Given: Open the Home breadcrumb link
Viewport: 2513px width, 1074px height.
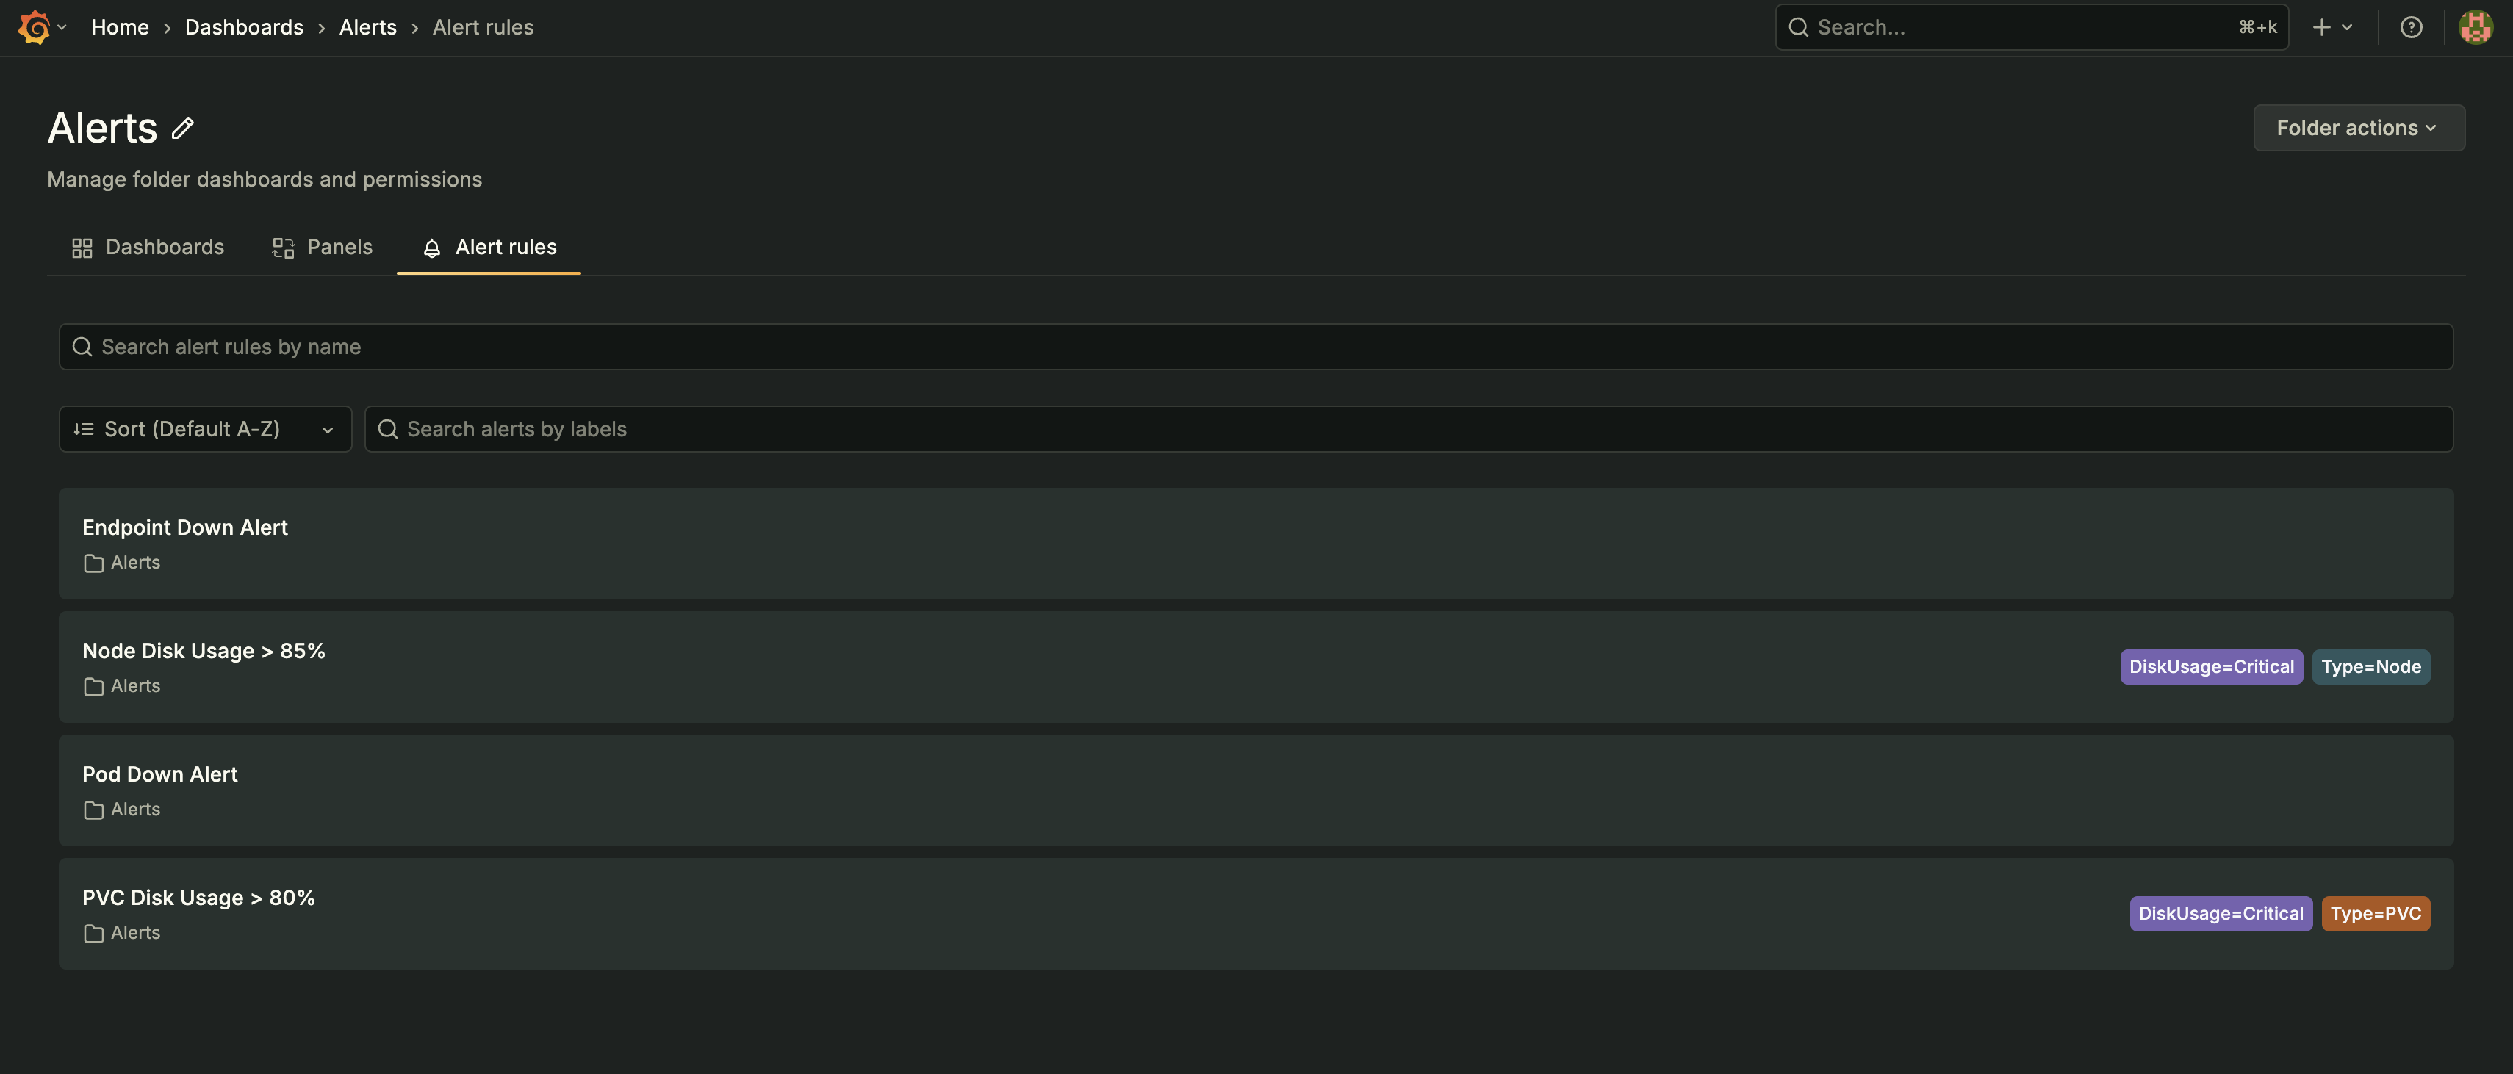Looking at the screenshot, I should click(x=119, y=26).
